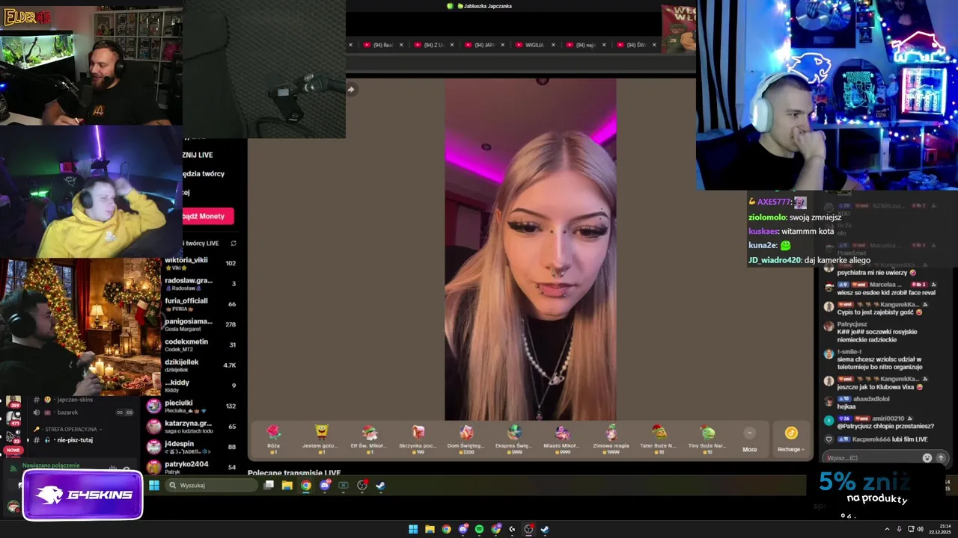Click the chat message input field
This screenshot has width=958, height=538.
(872, 458)
